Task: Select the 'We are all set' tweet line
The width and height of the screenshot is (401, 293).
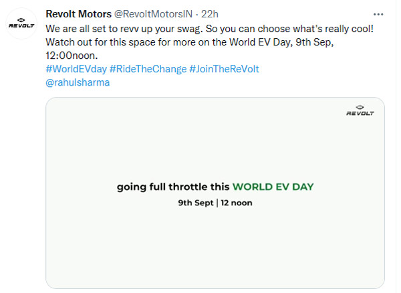Action: [210, 29]
